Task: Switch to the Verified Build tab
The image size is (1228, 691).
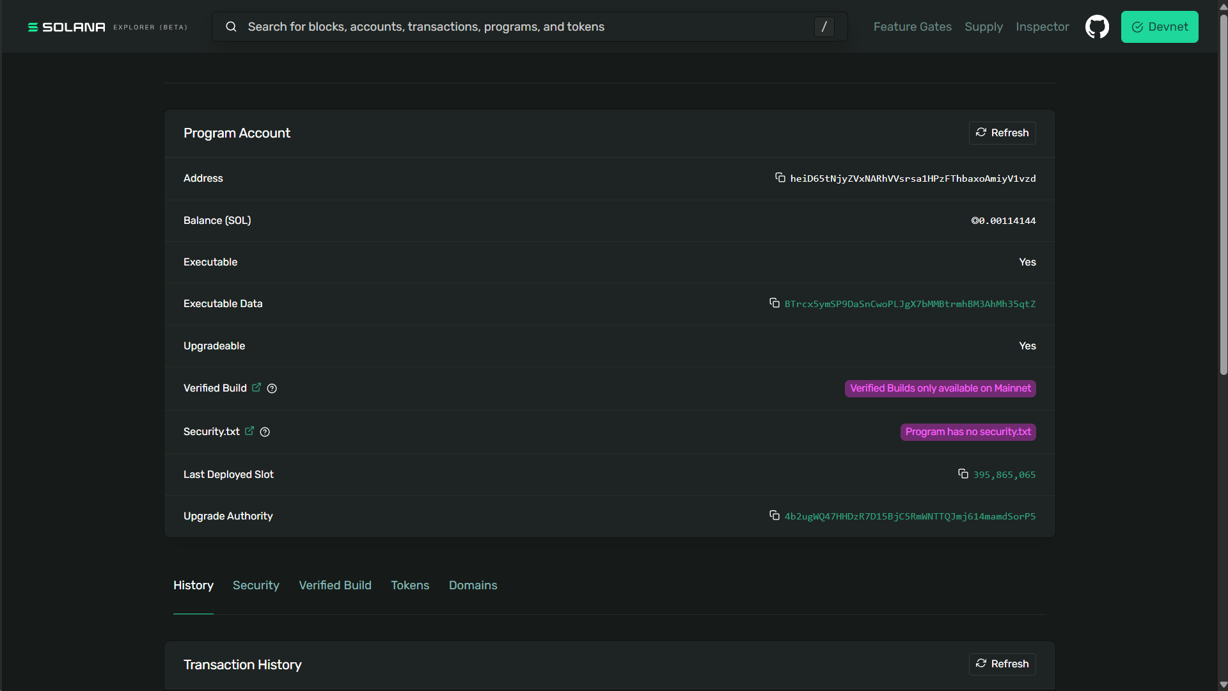Action: click(x=335, y=585)
